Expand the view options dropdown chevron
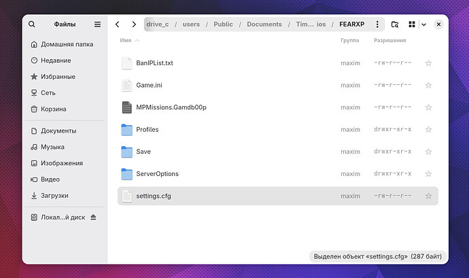 423,24
